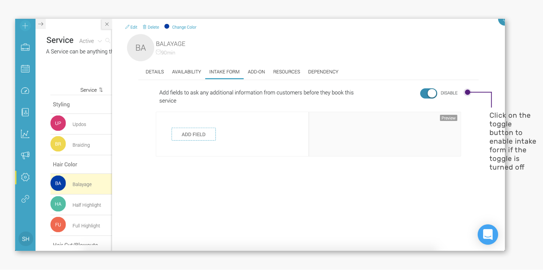The height and width of the screenshot is (270, 543).
Task: Click the large BA service avatar
Action: point(141,48)
